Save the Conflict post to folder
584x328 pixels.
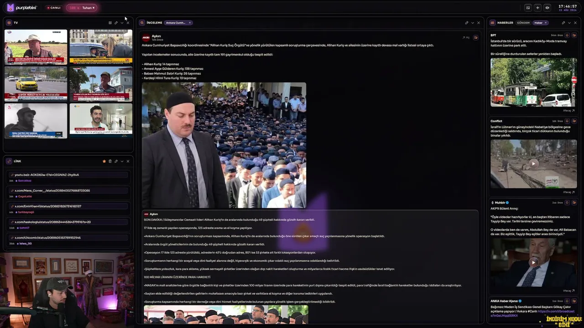574,121
